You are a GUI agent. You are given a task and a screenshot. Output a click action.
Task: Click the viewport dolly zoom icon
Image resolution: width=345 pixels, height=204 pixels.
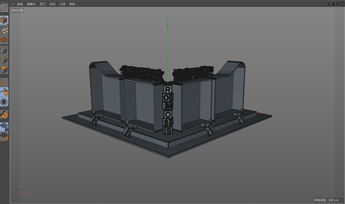point(333,4)
